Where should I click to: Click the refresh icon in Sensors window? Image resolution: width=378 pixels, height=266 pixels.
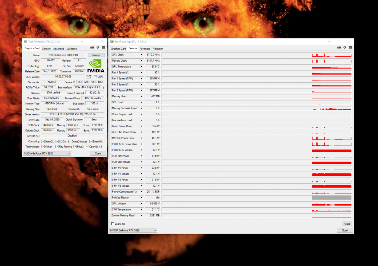(x=345, y=47)
